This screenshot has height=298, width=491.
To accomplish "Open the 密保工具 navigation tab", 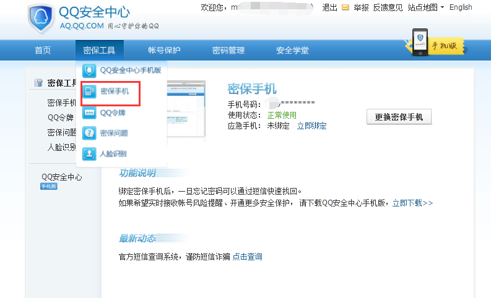I will (x=99, y=50).
